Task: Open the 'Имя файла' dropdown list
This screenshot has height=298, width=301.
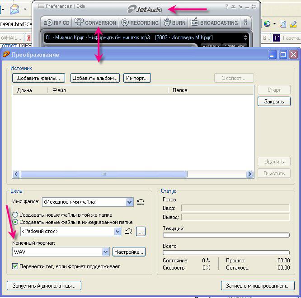Action: [130, 202]
